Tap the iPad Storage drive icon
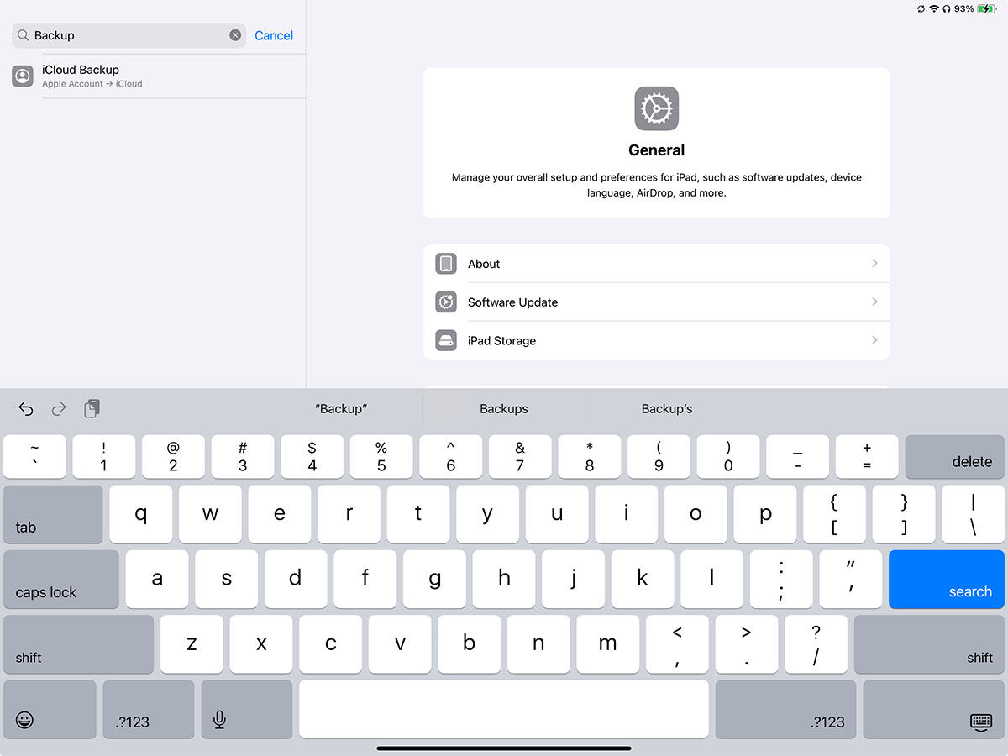The image size is (1008, 756). tap(446, 340)
